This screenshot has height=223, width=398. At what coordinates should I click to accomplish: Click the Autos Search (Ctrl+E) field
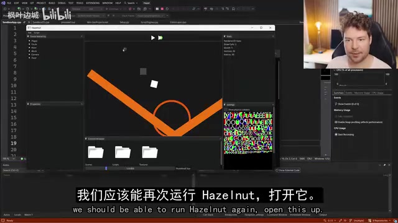pyautogui.click(x=20, y=170)
